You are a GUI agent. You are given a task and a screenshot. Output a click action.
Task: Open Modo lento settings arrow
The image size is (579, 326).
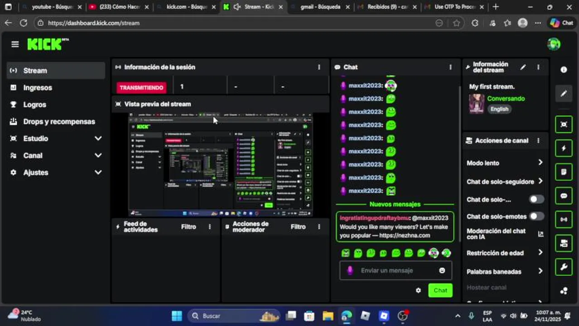(x=540, y=163)
